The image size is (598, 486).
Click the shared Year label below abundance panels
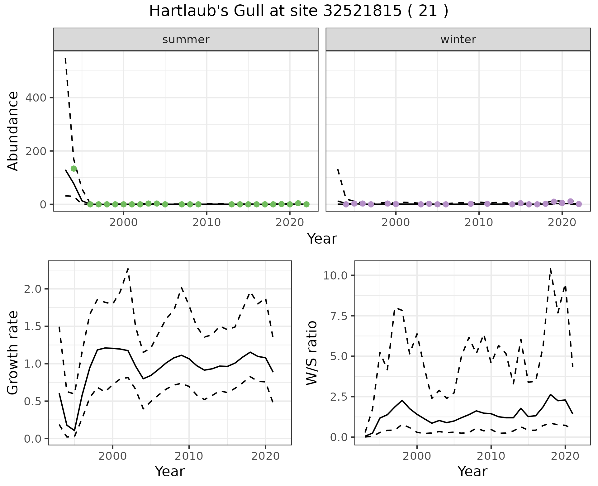[x=322, y=239]
